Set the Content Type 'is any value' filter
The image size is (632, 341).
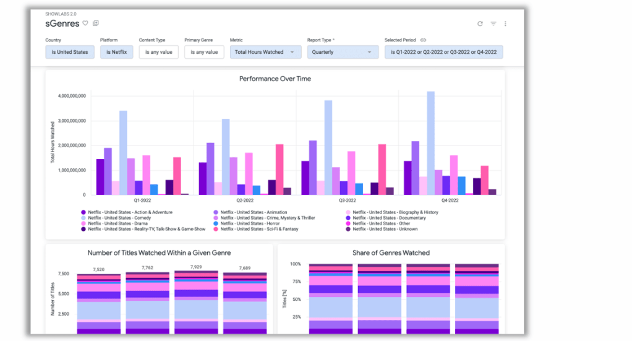(x=159, y=52)
